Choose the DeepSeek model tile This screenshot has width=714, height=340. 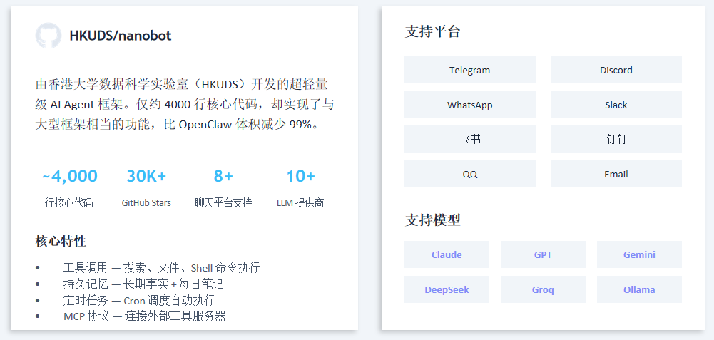(x=447, y=289)
